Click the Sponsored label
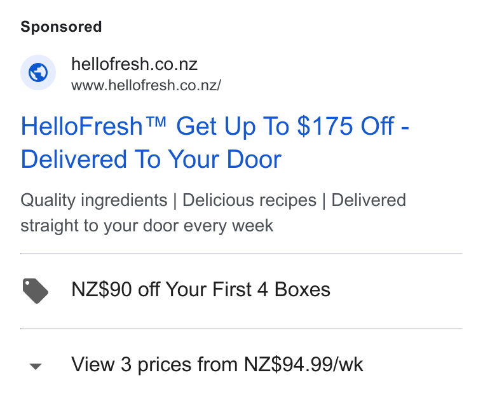The image size is (483, 403). pos(61,27)
